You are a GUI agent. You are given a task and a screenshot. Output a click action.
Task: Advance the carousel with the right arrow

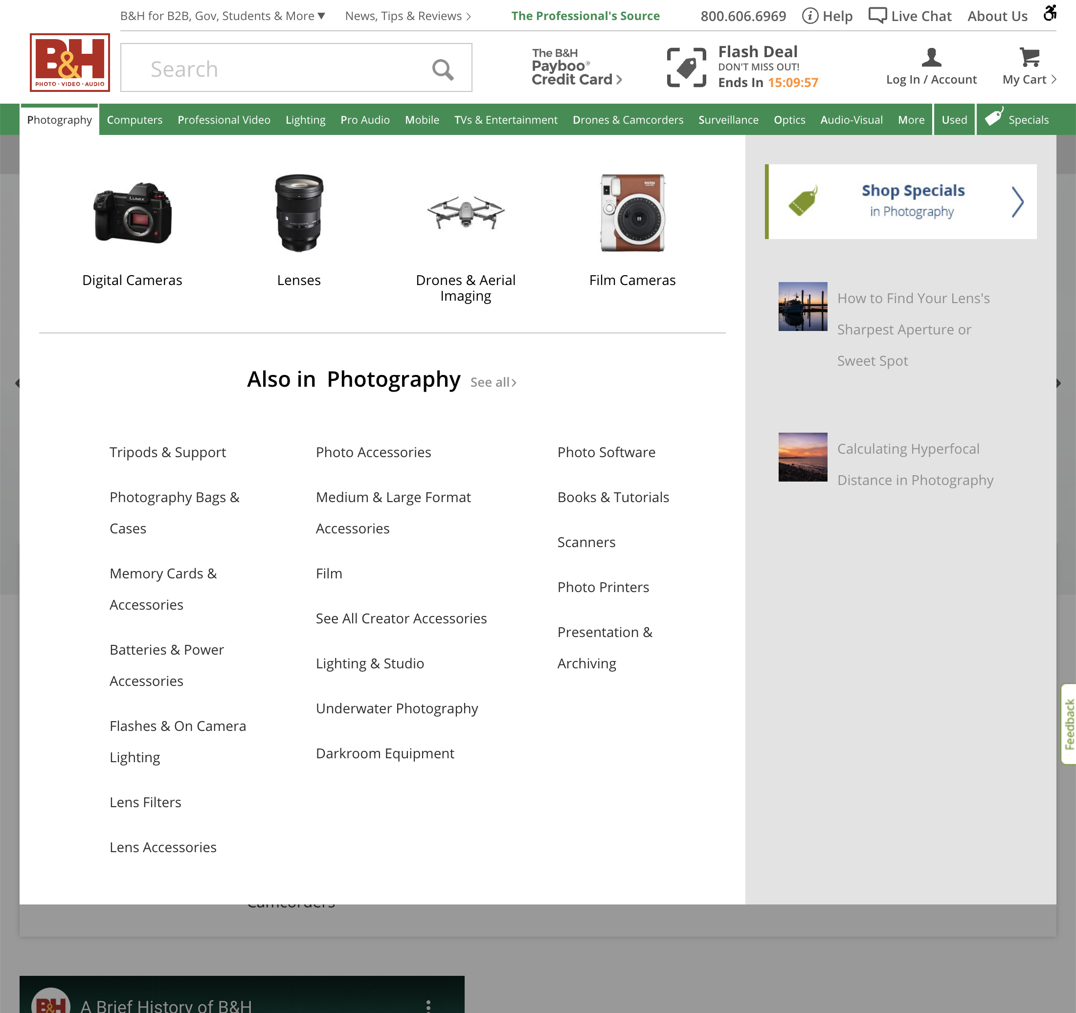click(1058, 383)
